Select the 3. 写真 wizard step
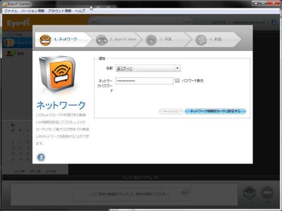The width and height of the screenshot is (282, 211). point(166,39)
